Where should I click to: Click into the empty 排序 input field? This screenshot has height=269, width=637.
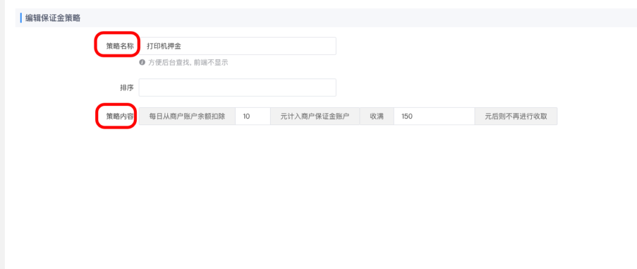click(237, 87)
